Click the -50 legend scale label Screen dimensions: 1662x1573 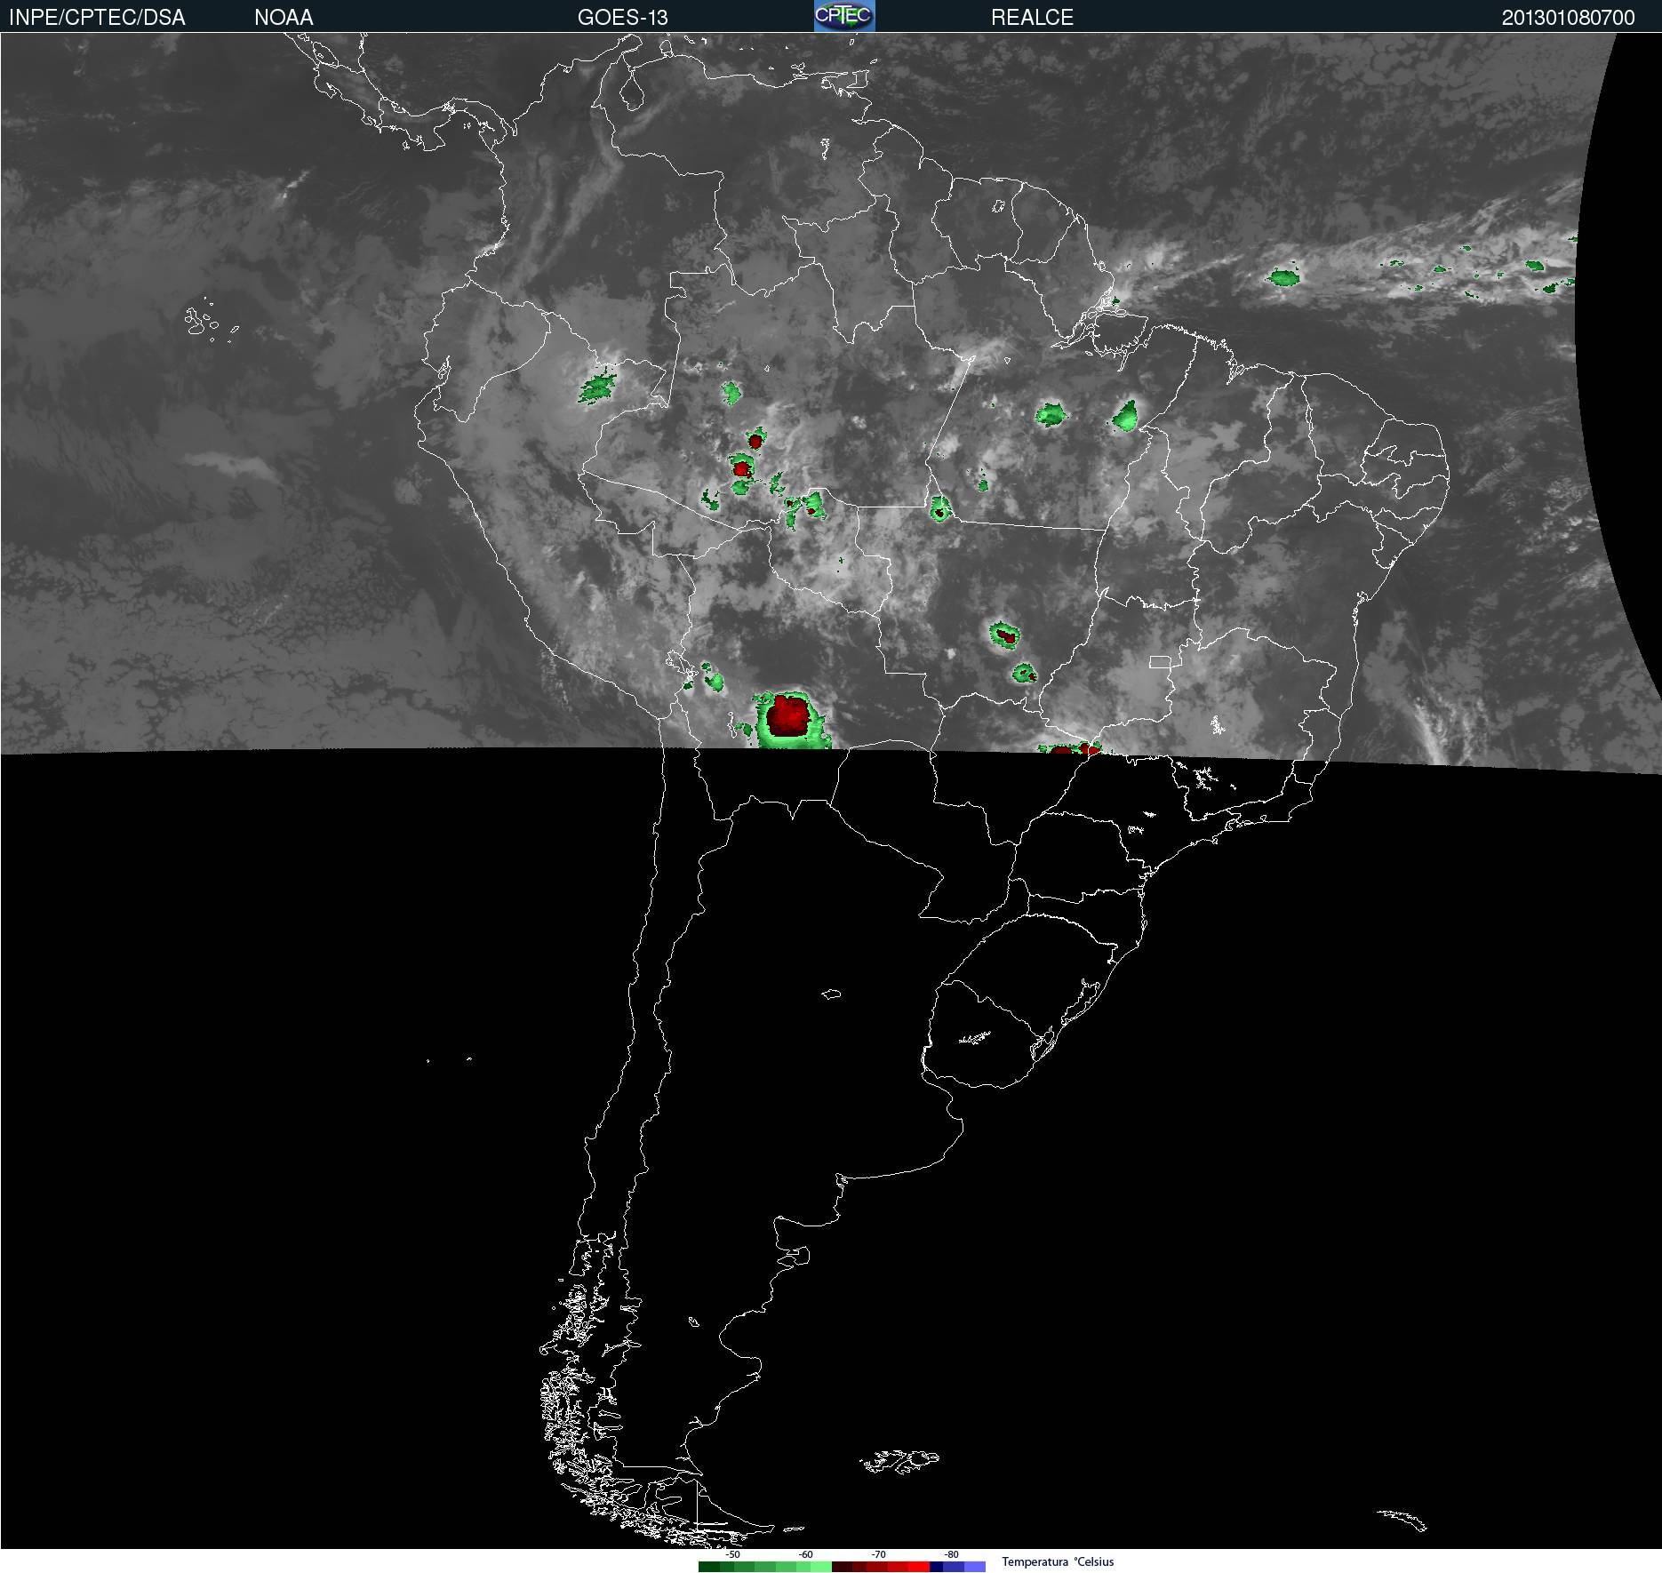point(732,1554)
